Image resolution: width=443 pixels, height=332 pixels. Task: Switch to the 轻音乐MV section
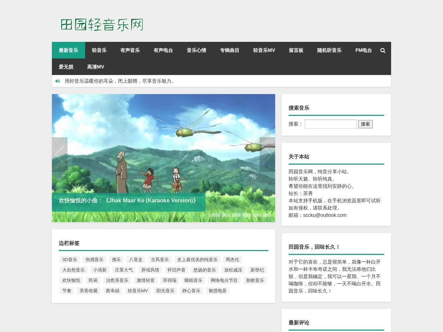(264, 50)
